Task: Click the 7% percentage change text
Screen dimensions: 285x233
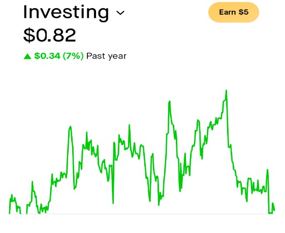Action: point(73,56)
